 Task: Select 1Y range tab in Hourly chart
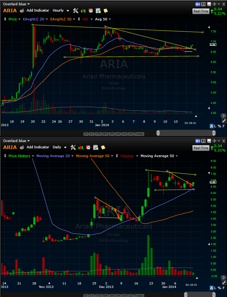92,134
